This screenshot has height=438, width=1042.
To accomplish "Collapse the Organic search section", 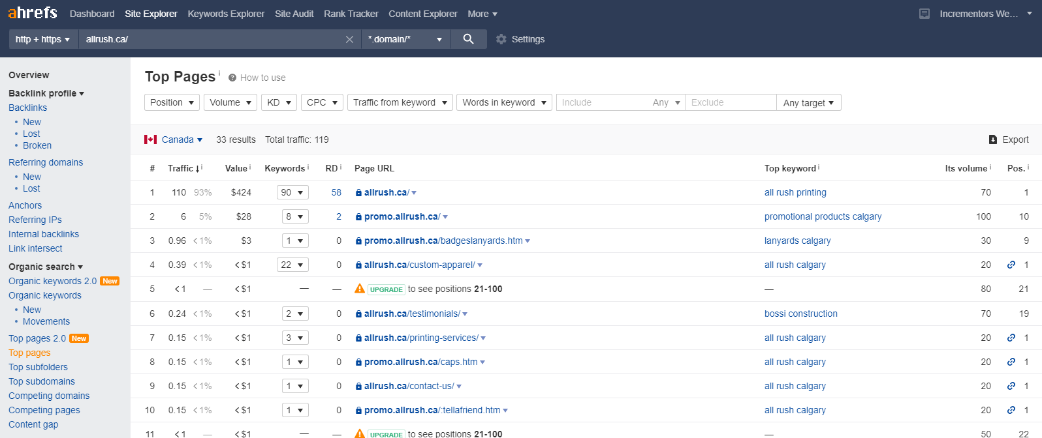I will pos(46,267).
